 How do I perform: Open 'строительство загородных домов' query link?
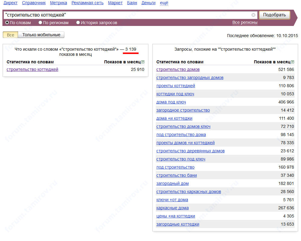190,78
